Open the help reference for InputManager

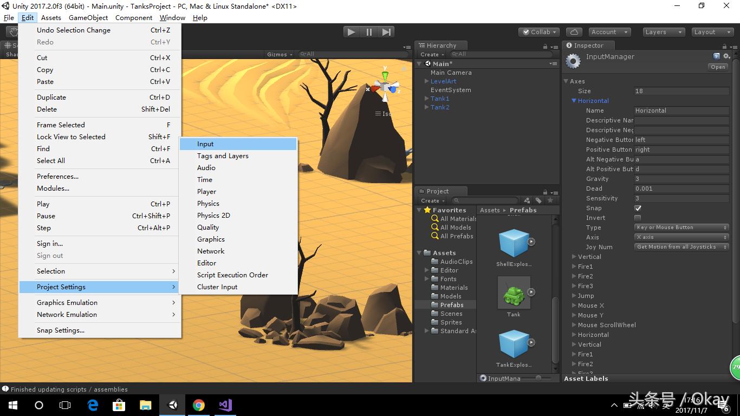click(x=716, y=56)
